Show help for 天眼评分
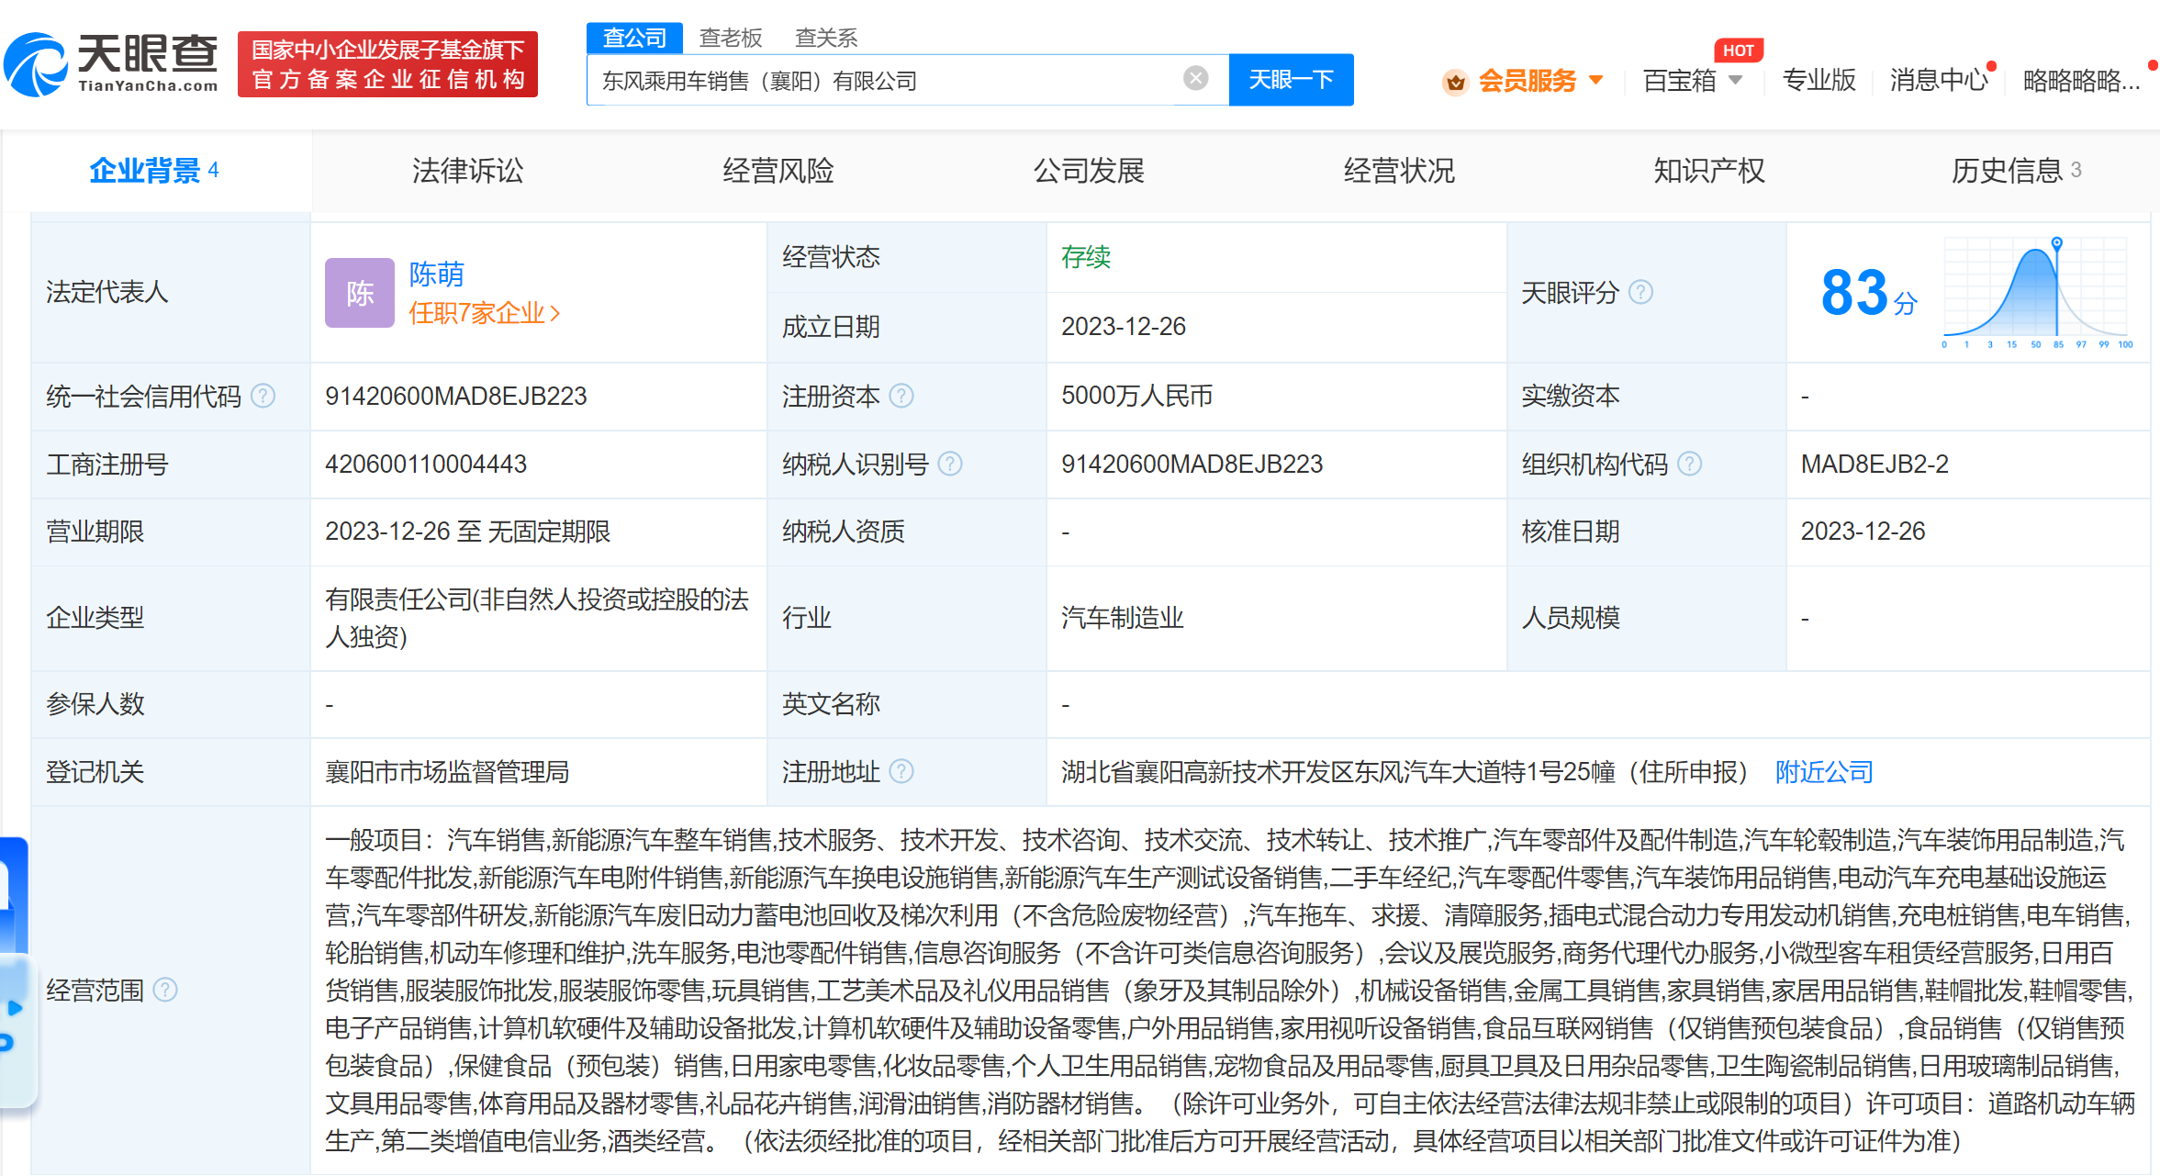 point(1640,292)
